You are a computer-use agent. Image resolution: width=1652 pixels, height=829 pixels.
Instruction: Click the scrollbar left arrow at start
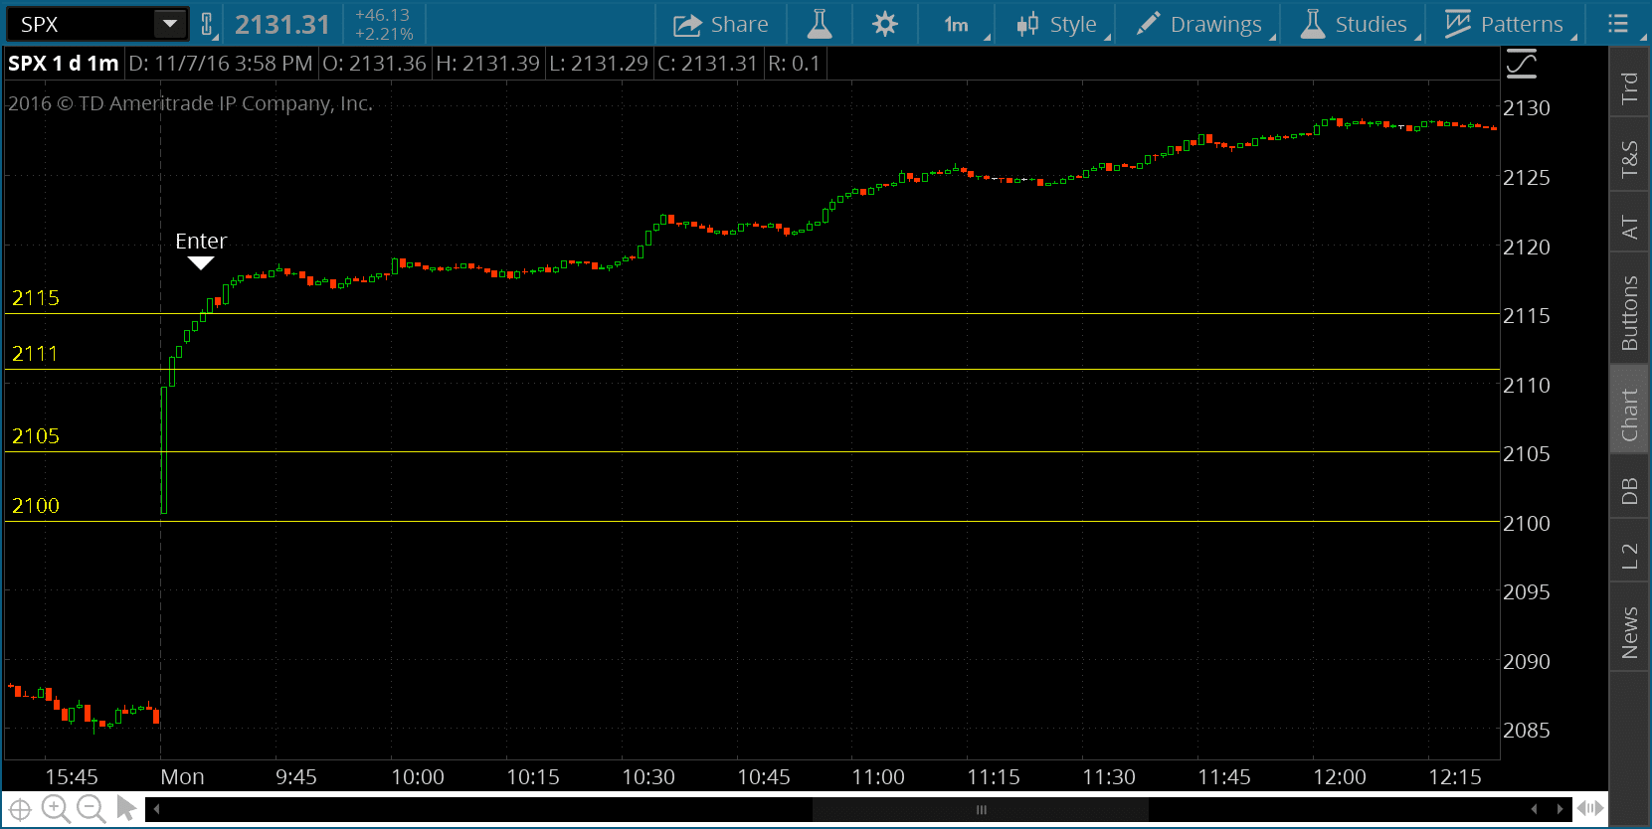coord(155,809)
